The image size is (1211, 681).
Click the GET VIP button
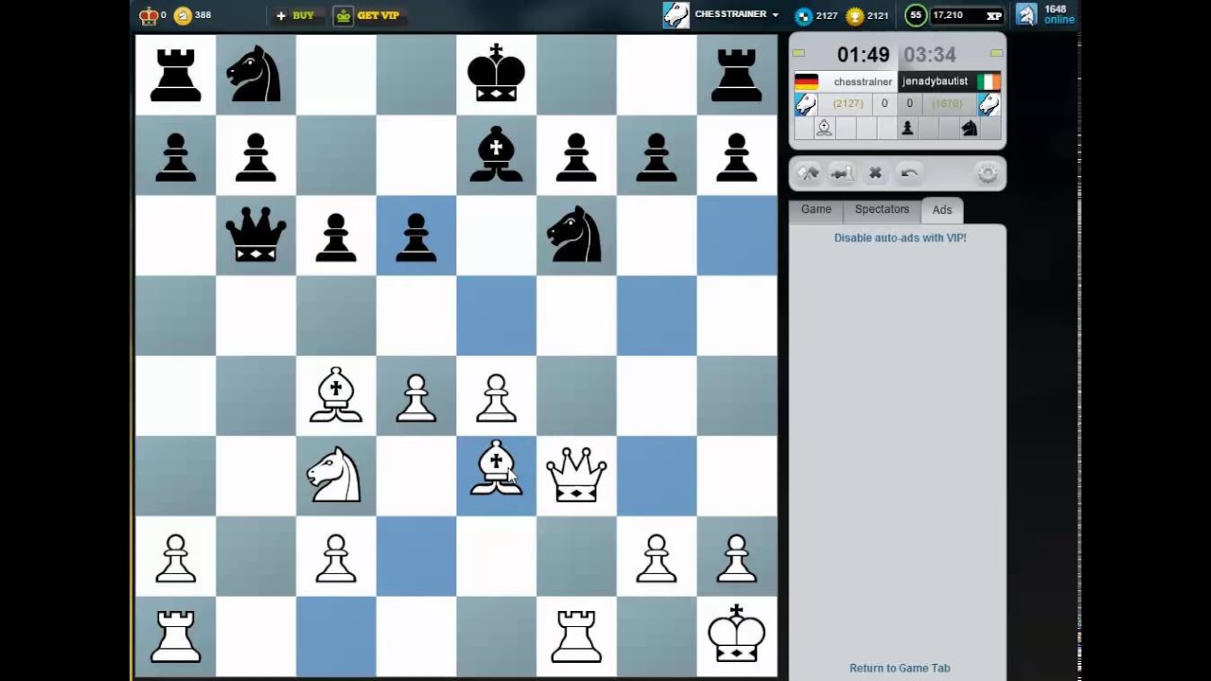370,15
